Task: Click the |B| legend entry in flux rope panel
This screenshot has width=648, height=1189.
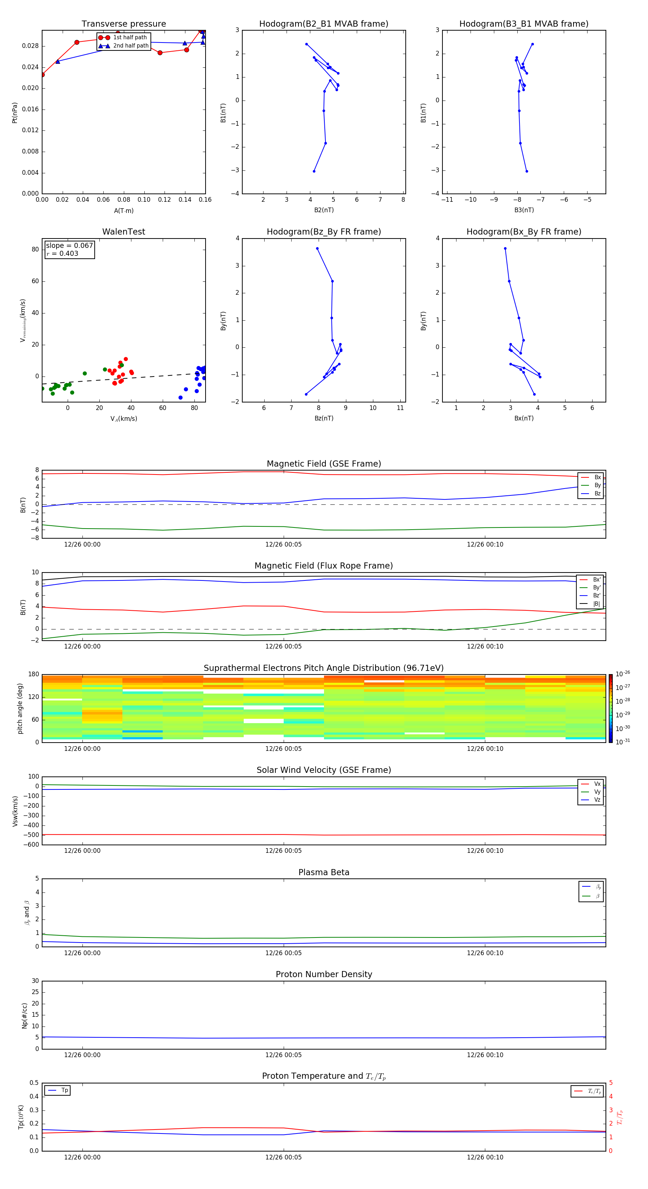Action: click(x=590, y=604)
